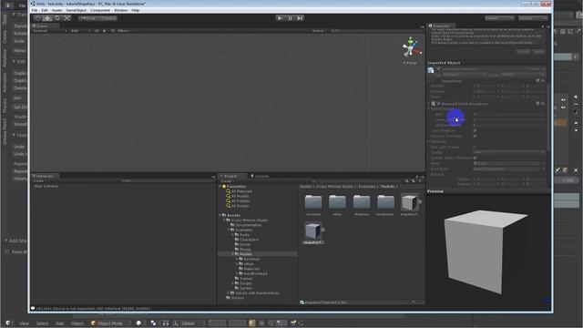Open the Window menu
The image size is (583, 328).
click(x=120, y=10)
